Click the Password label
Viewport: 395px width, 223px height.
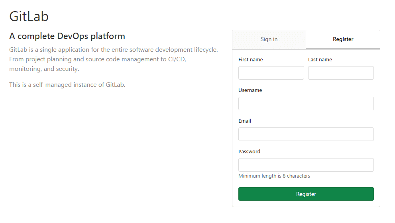[249, 152]
